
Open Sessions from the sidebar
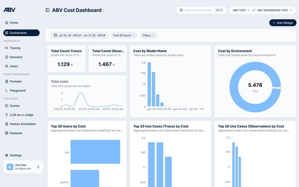21,57
